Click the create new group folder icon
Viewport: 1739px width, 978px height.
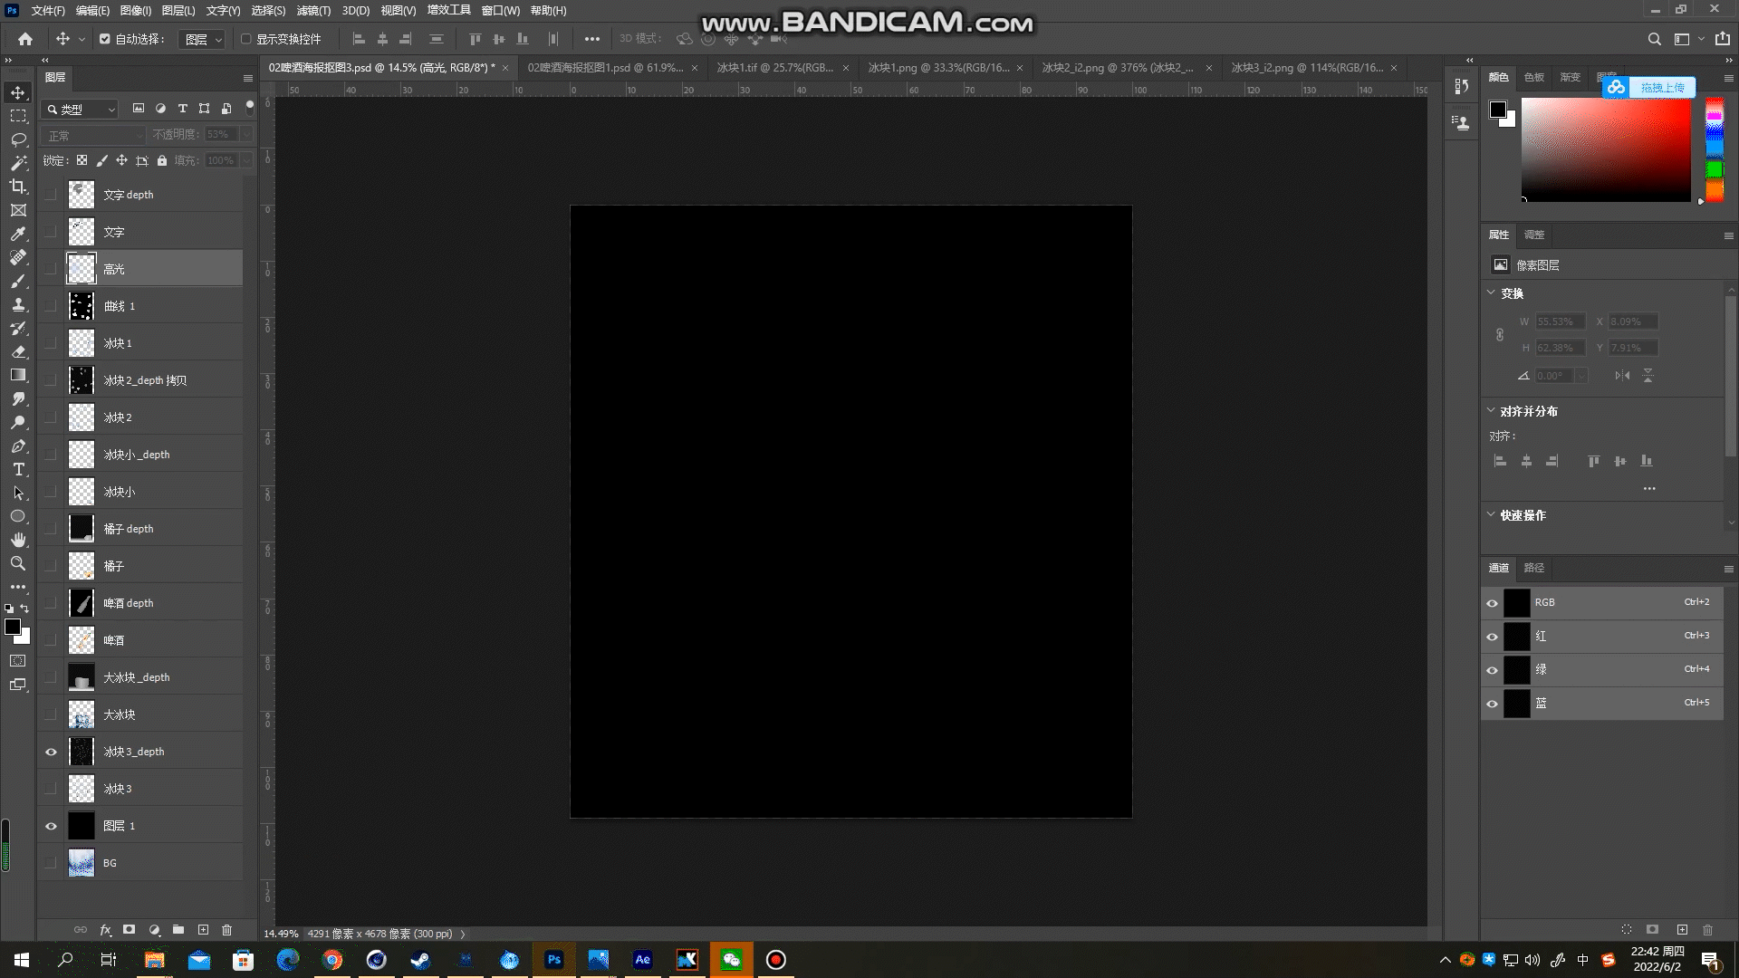pos(178,930)
